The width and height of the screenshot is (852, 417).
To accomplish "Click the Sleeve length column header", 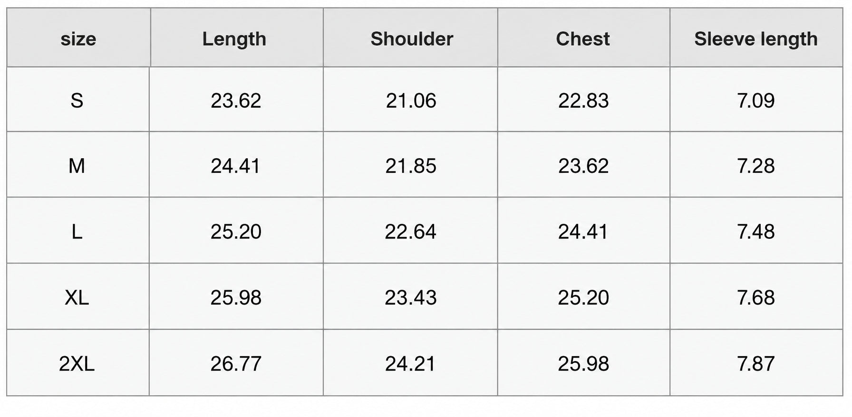I will pos(756,38).
